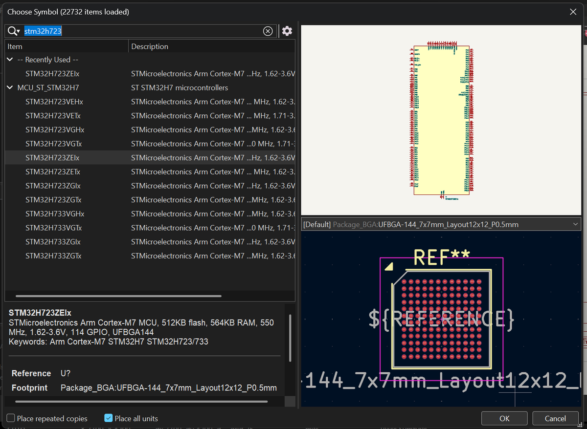Click the MCU_ST_STM32H7 library row
Screen dimensions: 587x429
click(x=150, y=88)
